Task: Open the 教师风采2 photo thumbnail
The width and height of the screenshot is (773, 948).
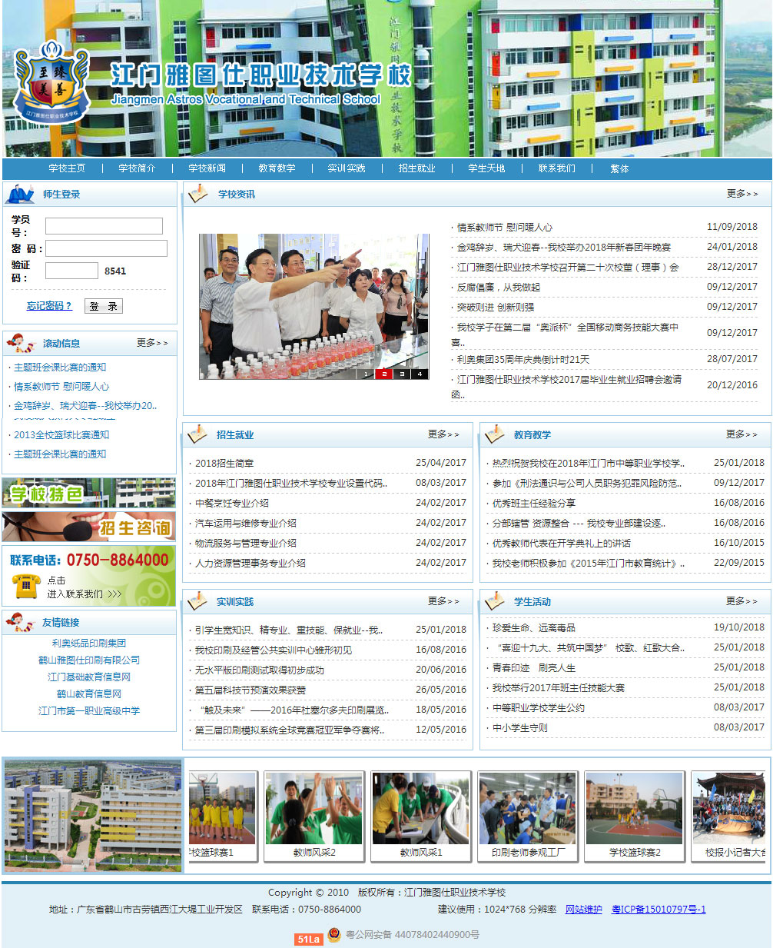Action: [314, 817]
